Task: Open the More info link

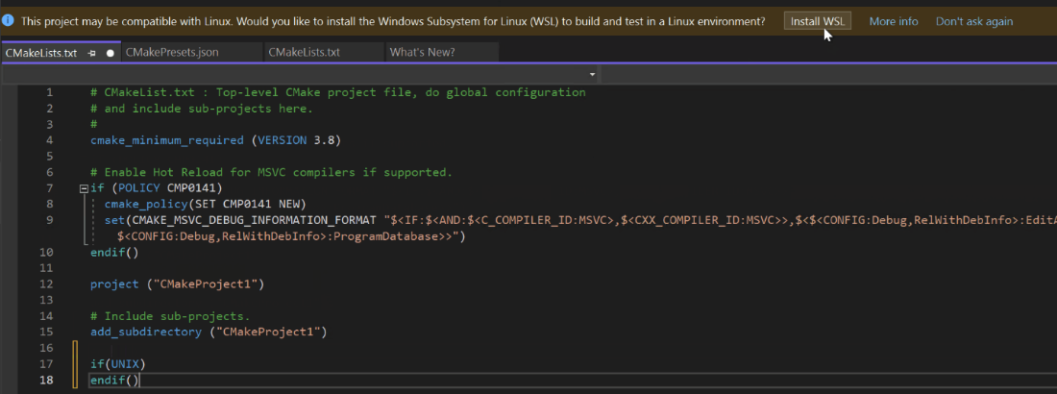Action: click(x=894, y=21)
